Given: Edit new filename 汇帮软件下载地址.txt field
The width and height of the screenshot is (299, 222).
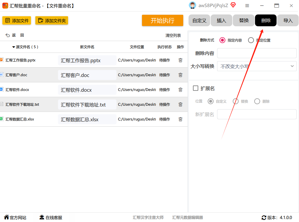Looking at the screenshot, I should point(87,105).
